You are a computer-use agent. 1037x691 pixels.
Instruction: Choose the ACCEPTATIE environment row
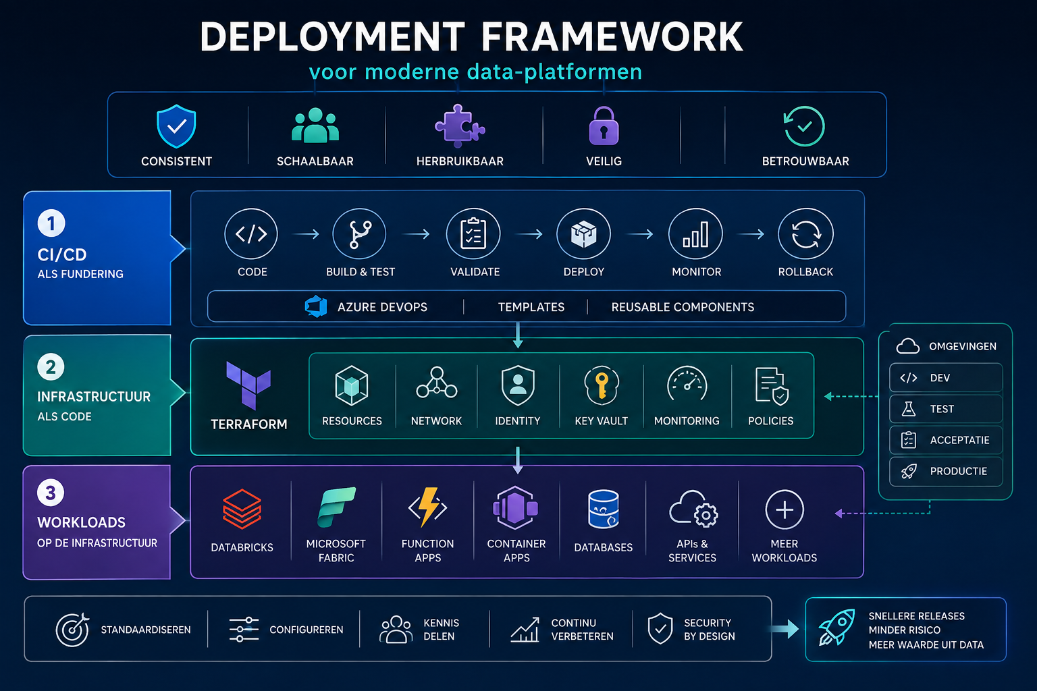tap(946, 440)
